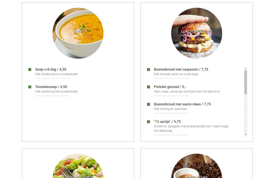The width and height of the screenshot is (277, 178).
Task: Click green bullet beside Boerenbrood met carpaccio
Action: (148, 69)
